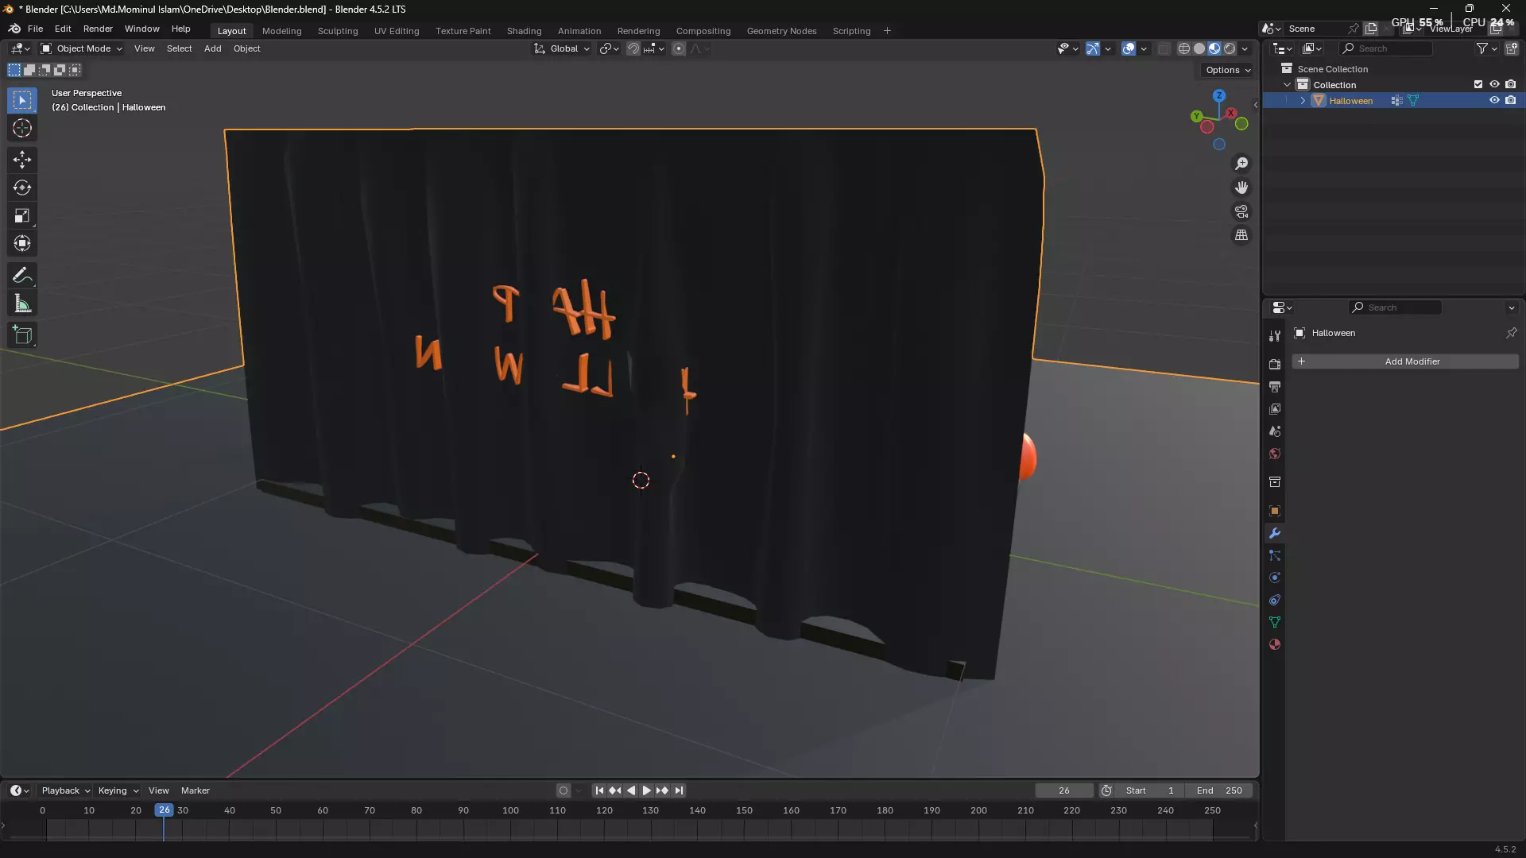Screen dimensions: 1526x858
Task: Select the 3D Cursor tool
Action: point(22,128)
